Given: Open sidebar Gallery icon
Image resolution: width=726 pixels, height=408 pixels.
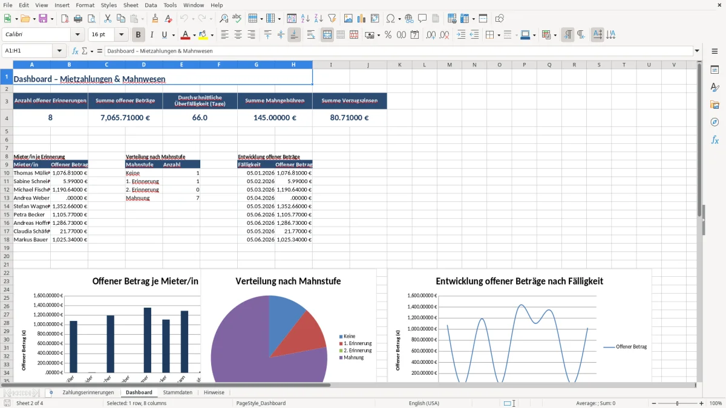Looking at the screenshot, I should click(x=715, y=105).
